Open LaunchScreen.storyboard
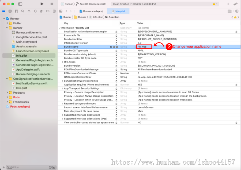 (32, 51)
